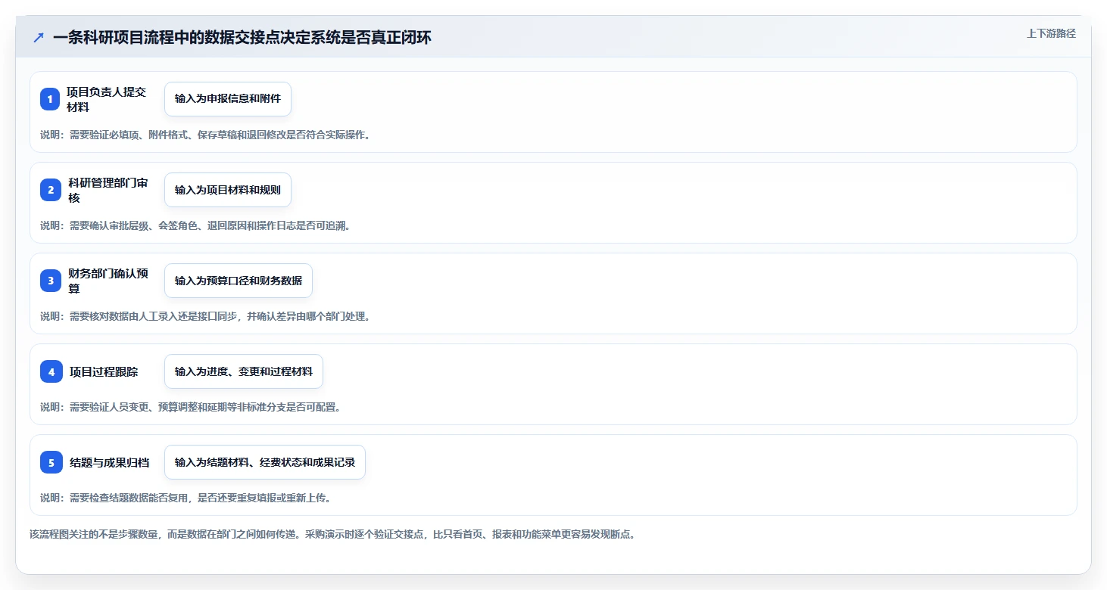Click the step 5 number badge

point(51,462)
